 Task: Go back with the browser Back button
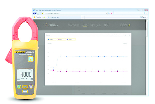click(34, 13)
